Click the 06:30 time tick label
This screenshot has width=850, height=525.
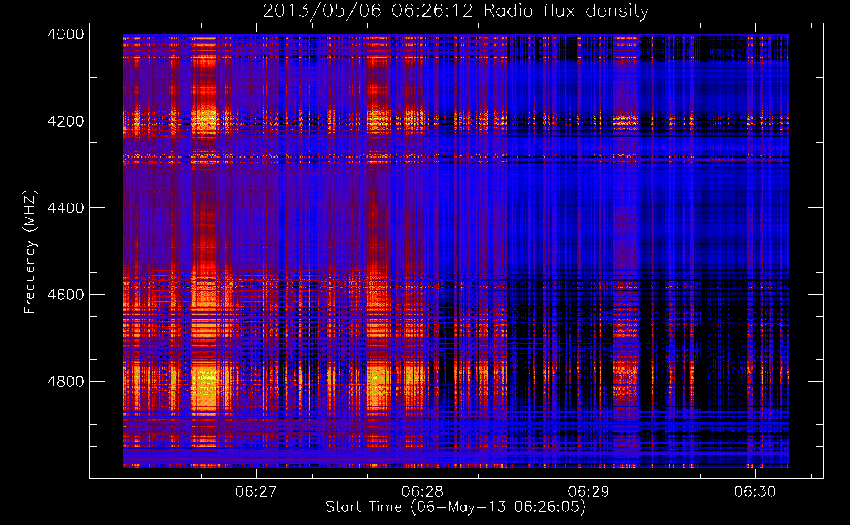click(x=755, y=491)
